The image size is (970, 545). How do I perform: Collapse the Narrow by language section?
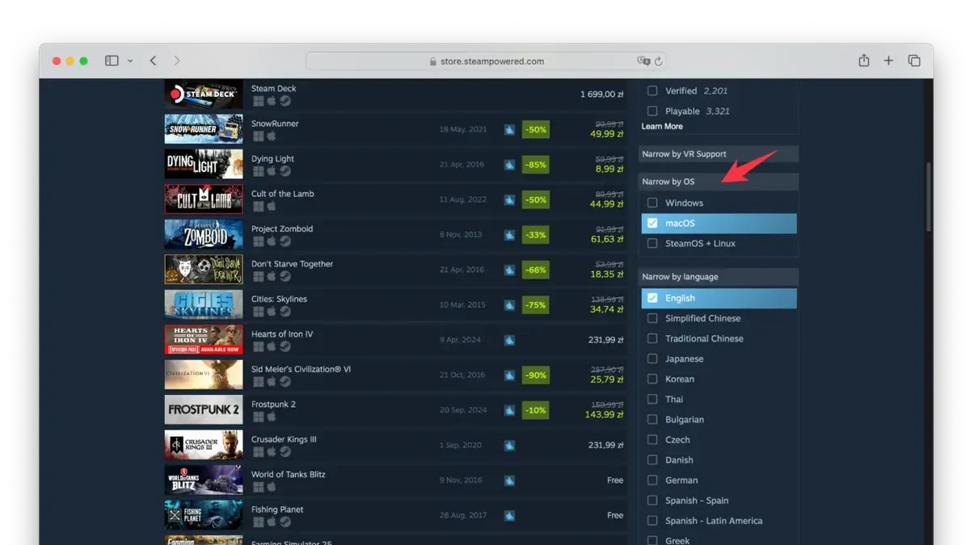coord(719,277)
